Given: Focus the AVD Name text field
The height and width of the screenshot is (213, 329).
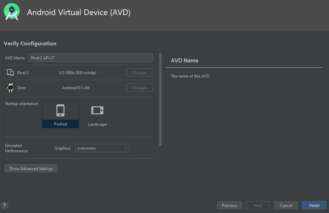Looking at the screenshot, I should (x=91, y=58).
